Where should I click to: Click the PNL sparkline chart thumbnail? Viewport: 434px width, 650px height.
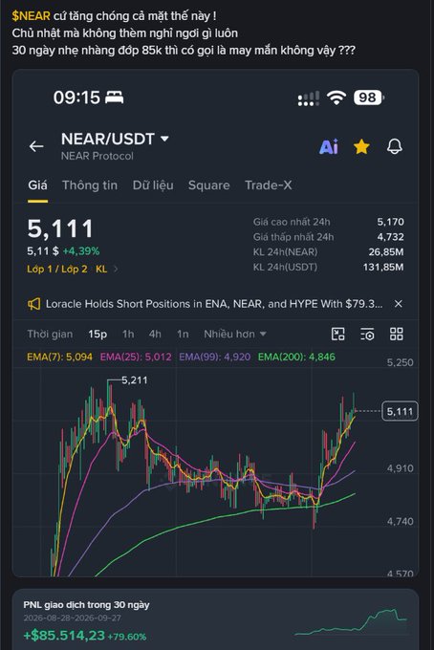(x=352, y=622)
